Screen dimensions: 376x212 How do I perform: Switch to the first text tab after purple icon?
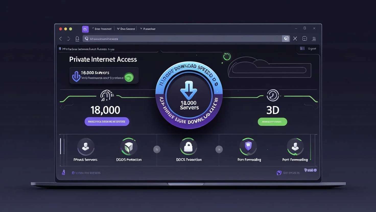102,29
